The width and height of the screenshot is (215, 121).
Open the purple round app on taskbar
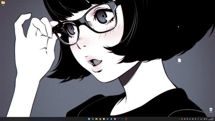(x=115, y=119)
